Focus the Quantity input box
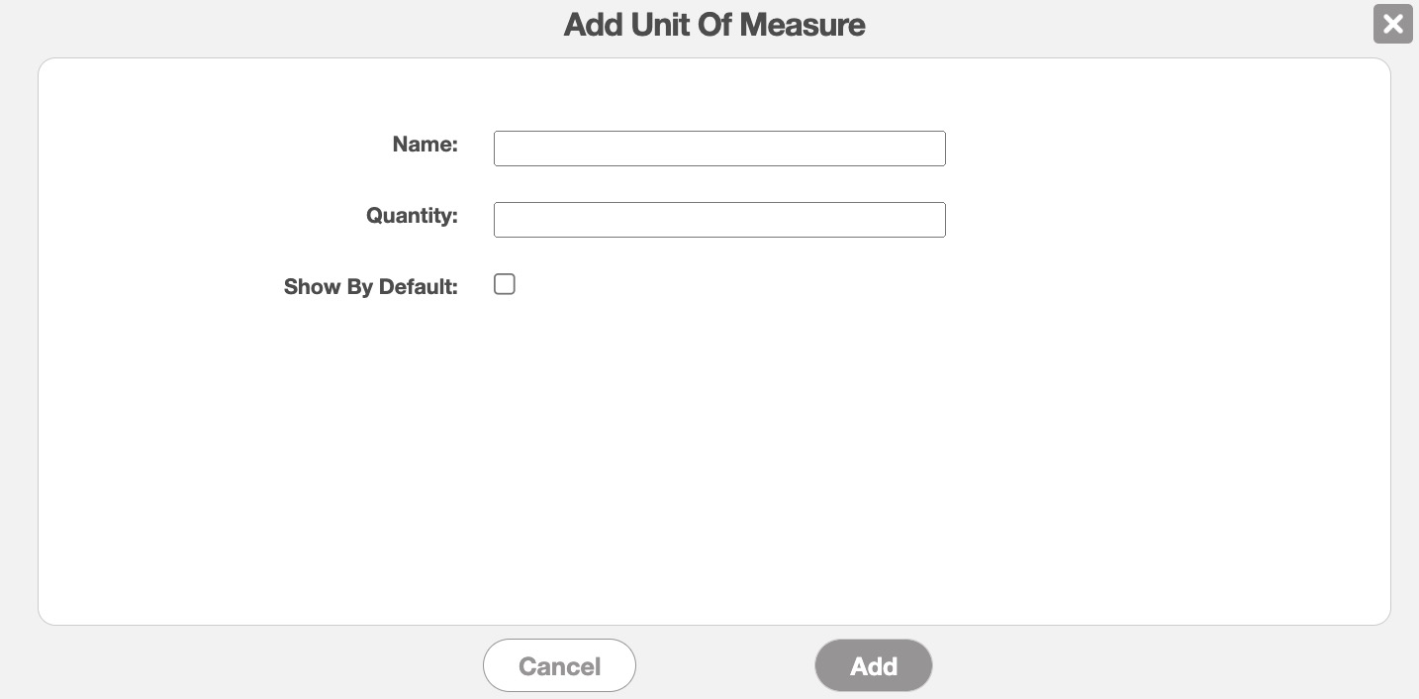 (719, 220)
